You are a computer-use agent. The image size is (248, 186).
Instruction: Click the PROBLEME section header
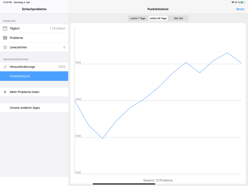coord(9,21)
